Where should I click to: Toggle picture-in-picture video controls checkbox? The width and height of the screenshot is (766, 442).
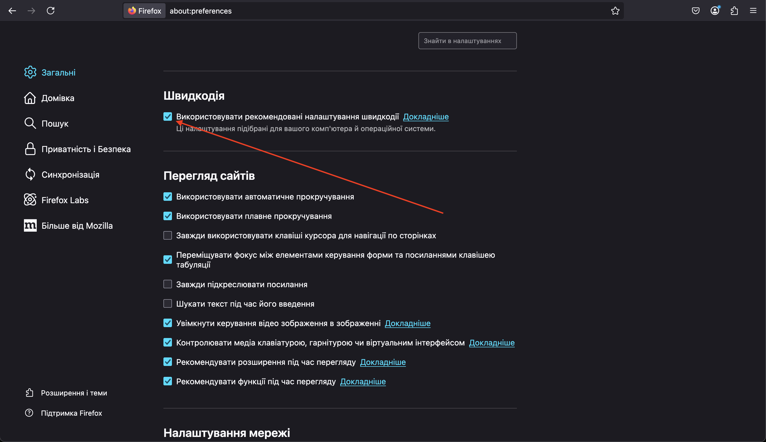pos(168,323)
